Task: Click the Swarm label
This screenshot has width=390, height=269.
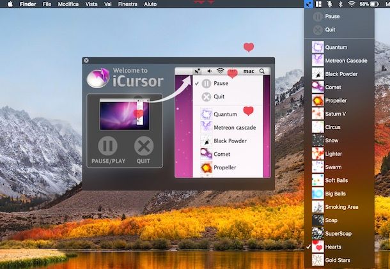Action: [333, 167]
